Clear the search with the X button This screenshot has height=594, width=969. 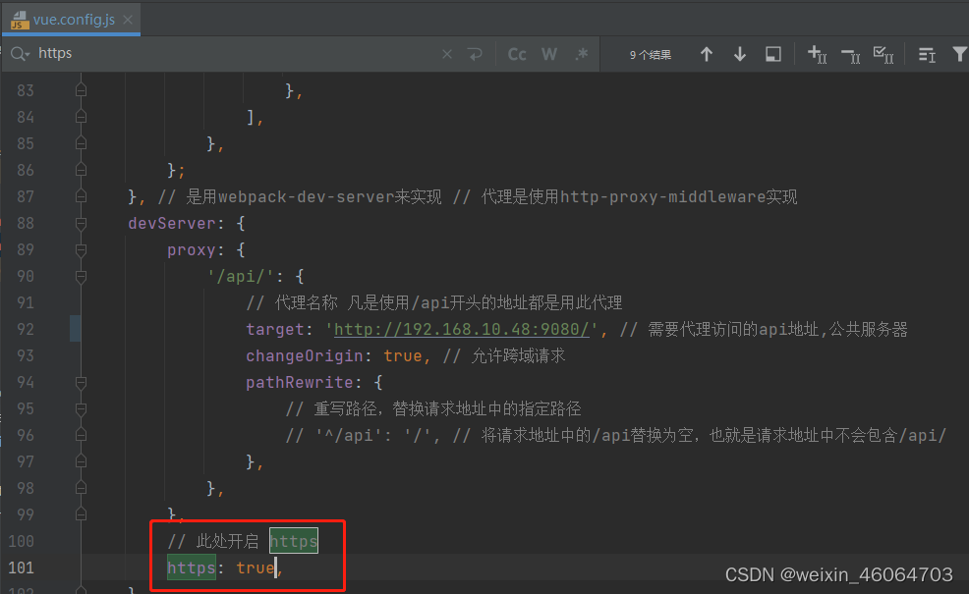tap(446, 53)
